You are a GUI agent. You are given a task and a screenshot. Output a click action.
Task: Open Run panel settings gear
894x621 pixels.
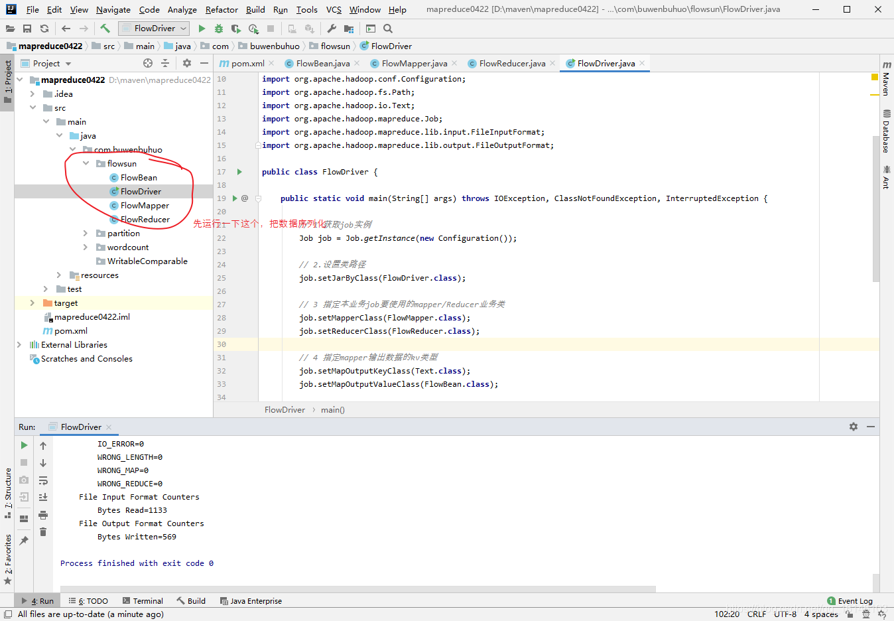pyautogui.click(x=854, y=427)
